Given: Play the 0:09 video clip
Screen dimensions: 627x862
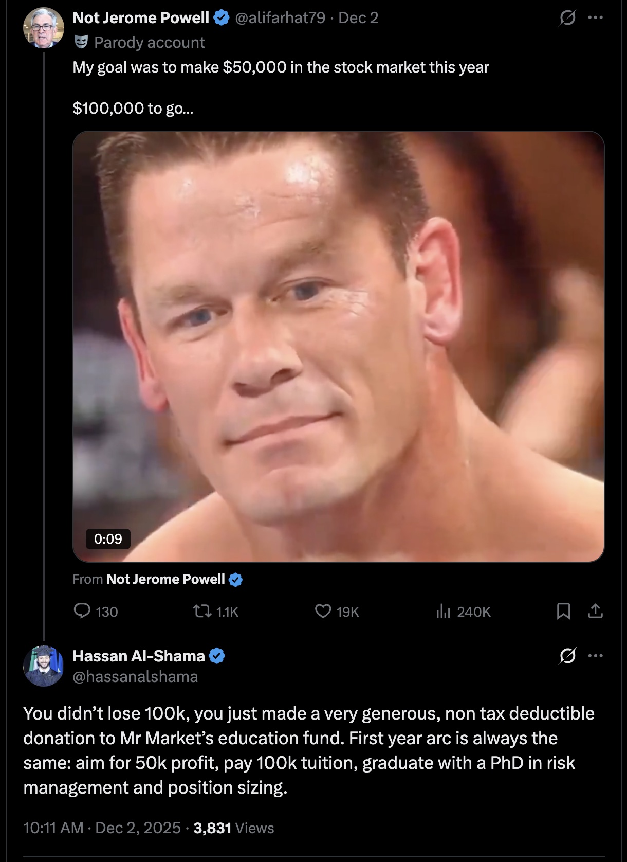Looking at the screenshot, I should click(x=338, y=346).
